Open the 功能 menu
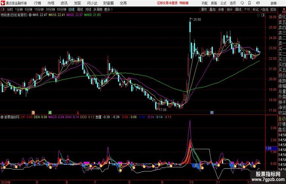The image size is (286, 184). (x=204, y=3)
